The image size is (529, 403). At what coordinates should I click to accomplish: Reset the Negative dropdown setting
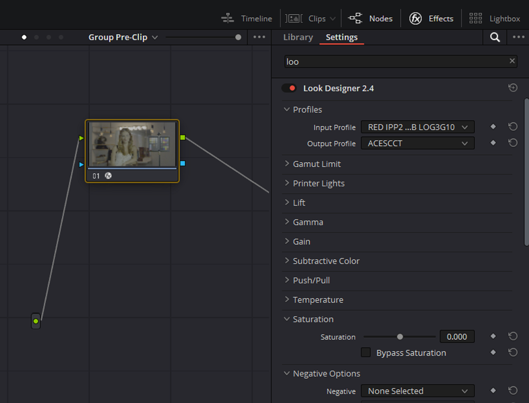(x=513, y=390)
